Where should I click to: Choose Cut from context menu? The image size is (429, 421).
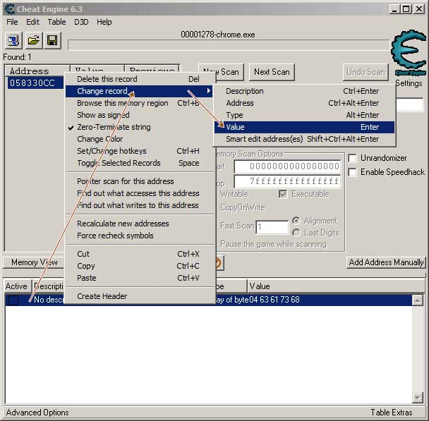point(139,254)
